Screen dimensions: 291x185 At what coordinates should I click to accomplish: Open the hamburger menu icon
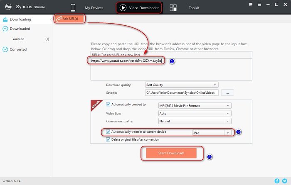pos(259,5)
